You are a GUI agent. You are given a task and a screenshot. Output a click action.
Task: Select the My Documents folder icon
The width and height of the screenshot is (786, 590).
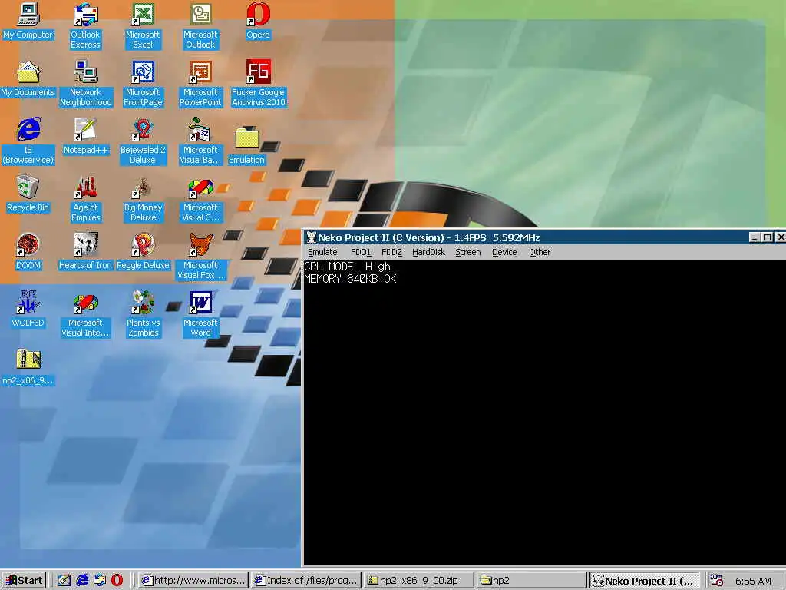pos(28,79)
